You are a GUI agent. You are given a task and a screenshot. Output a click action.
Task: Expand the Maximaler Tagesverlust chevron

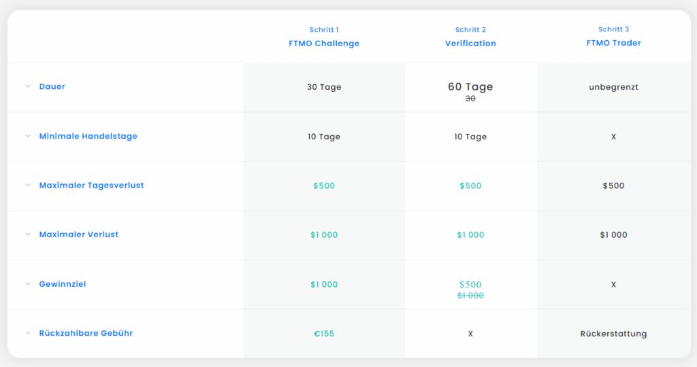[x=28, y=185]
